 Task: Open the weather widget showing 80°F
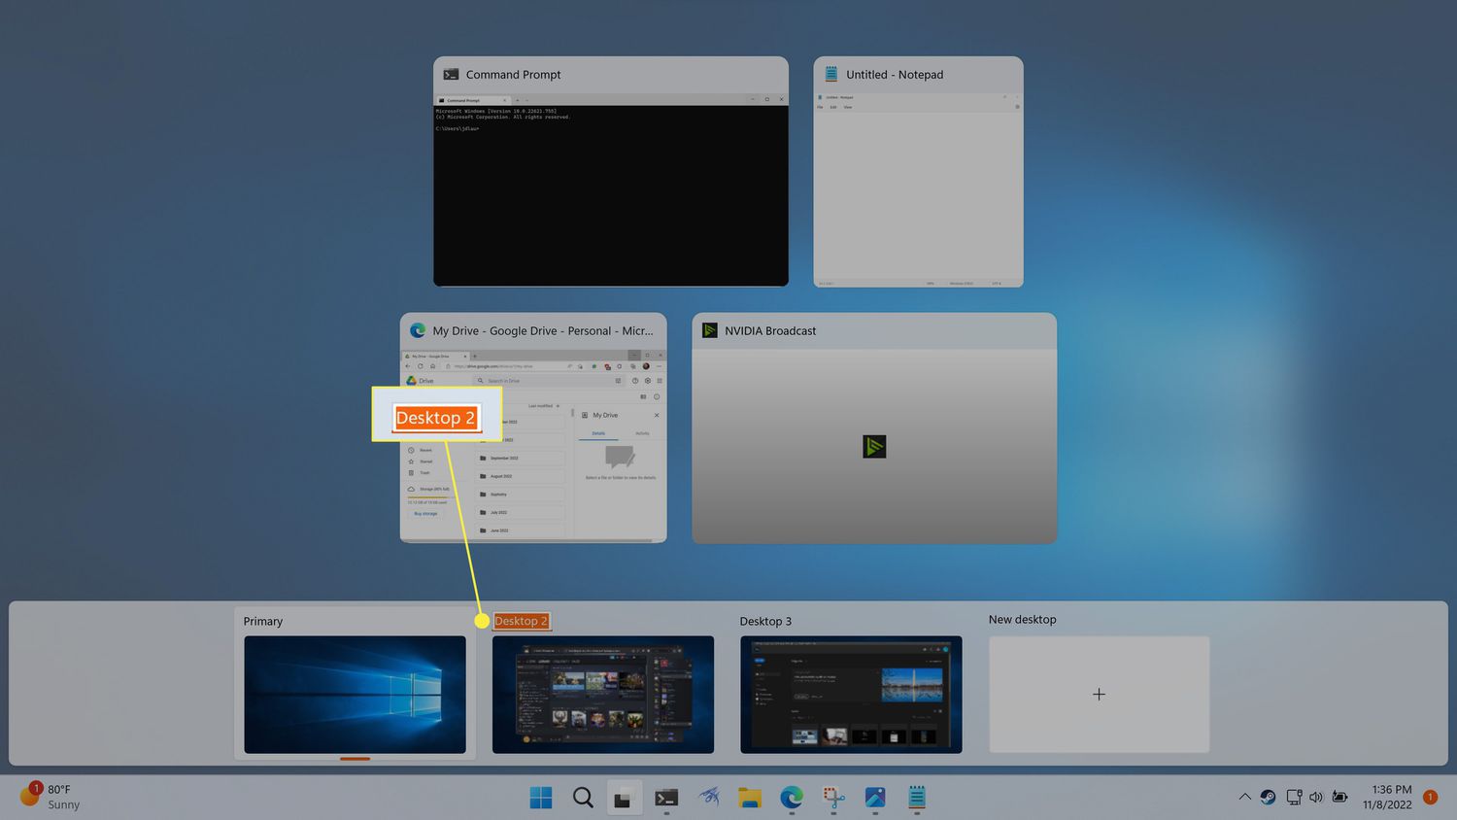[x=51, y=797]
